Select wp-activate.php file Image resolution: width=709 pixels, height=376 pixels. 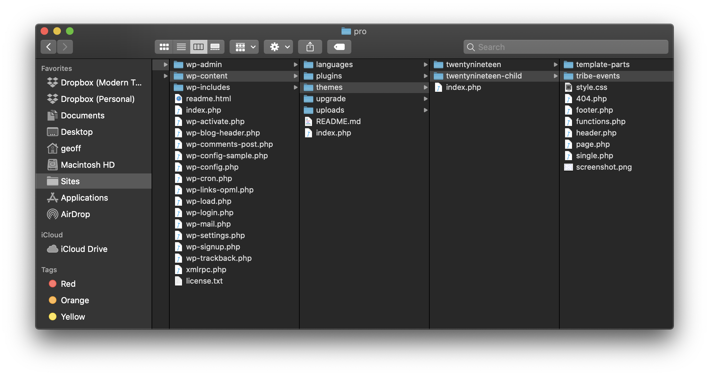pos(234,122)
